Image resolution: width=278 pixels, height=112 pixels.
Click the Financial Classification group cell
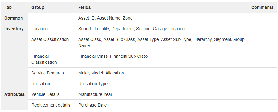pos(52,59)
